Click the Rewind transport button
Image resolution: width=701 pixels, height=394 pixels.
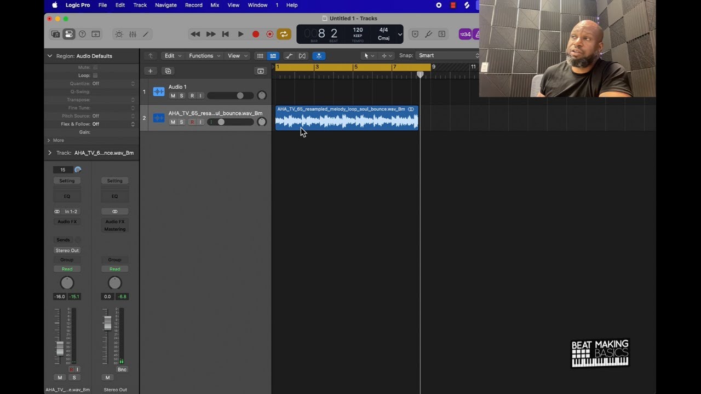195,34
